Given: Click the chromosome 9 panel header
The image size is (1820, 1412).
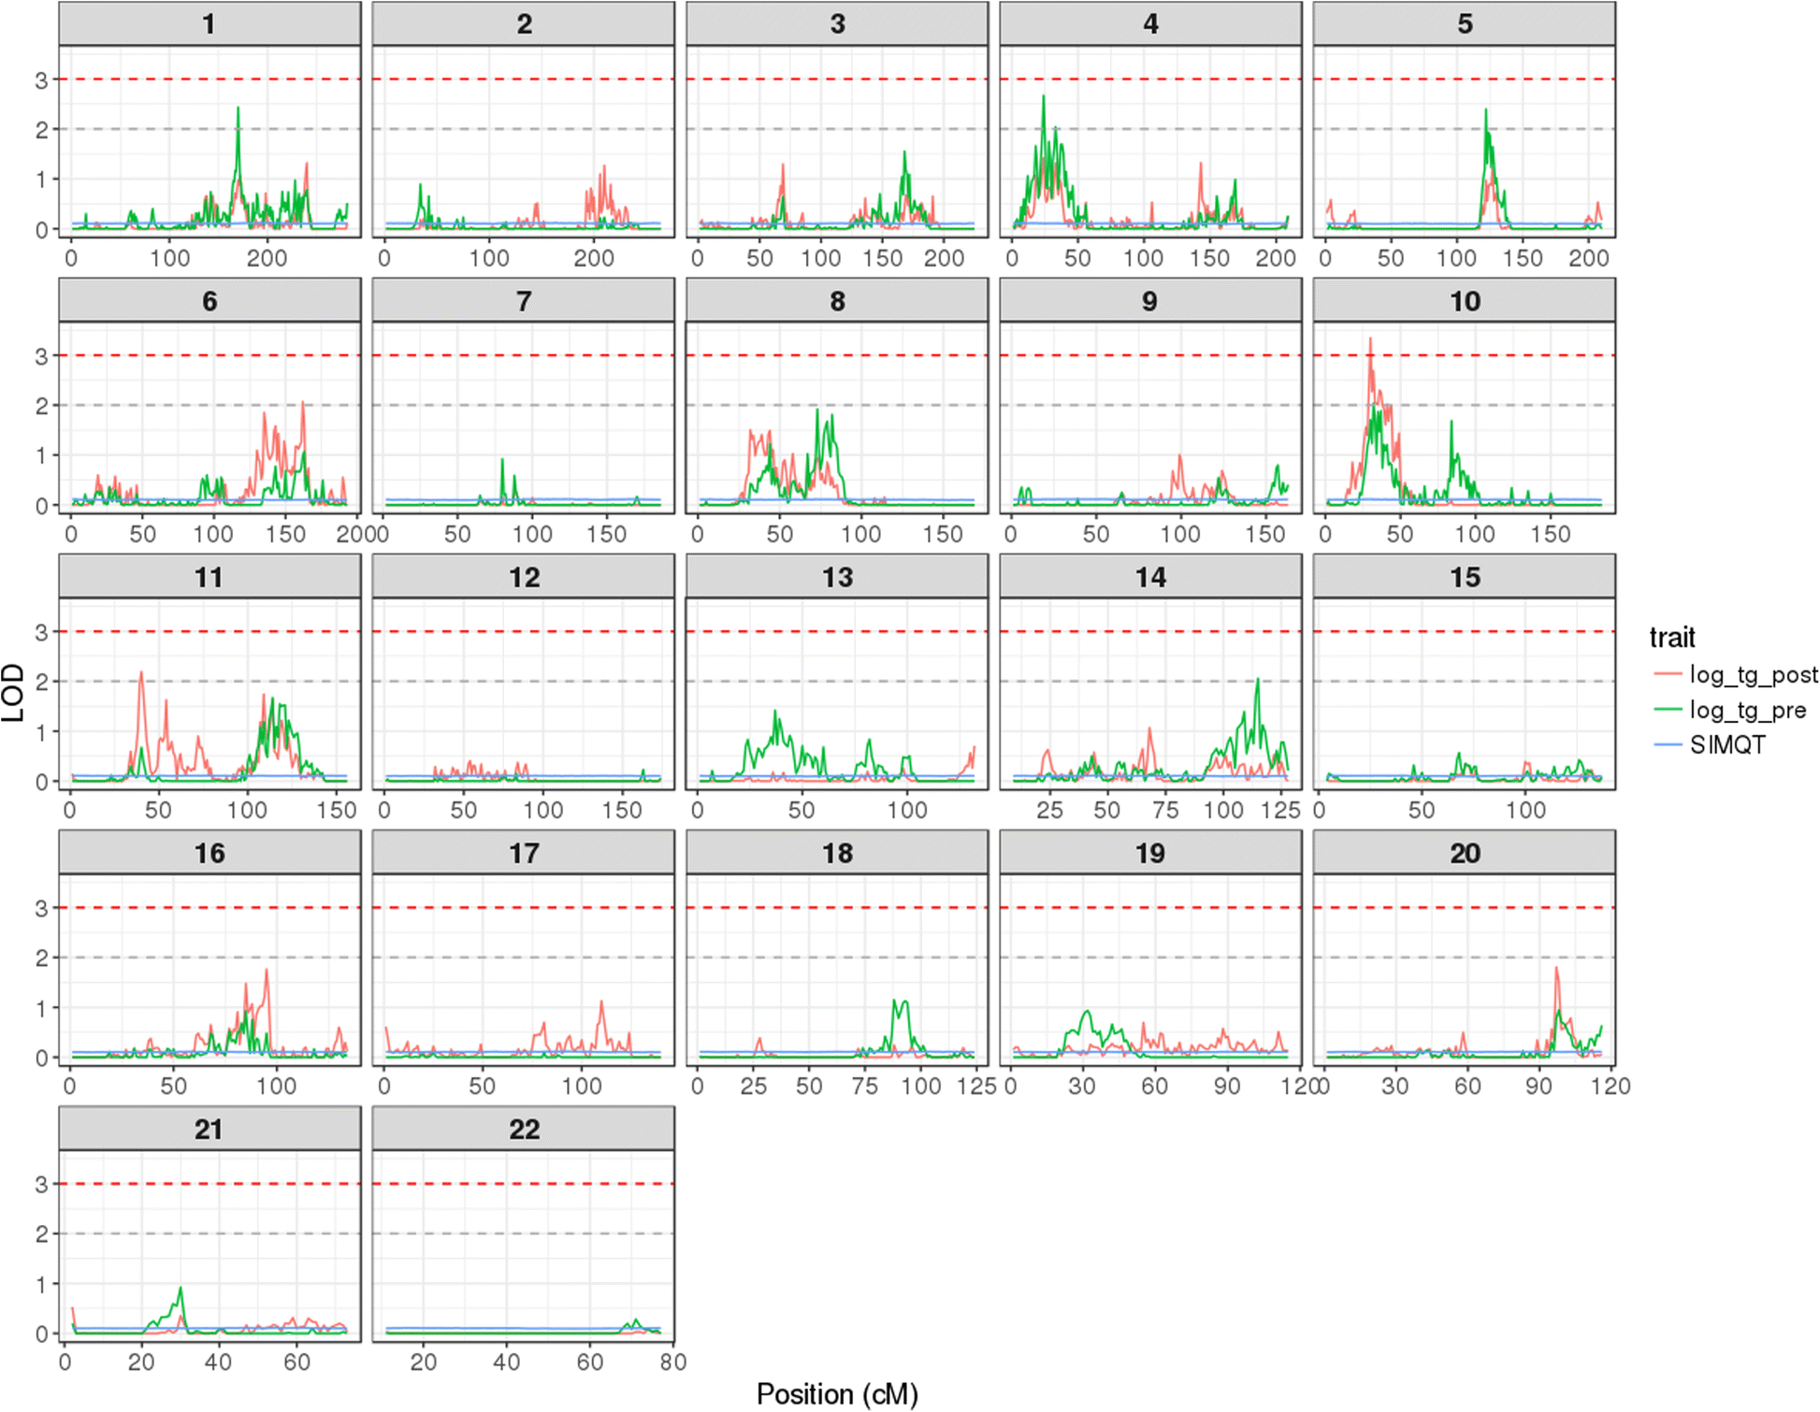Looking at the screenshot, I should pyautogui.click(x=1150, y=300).
